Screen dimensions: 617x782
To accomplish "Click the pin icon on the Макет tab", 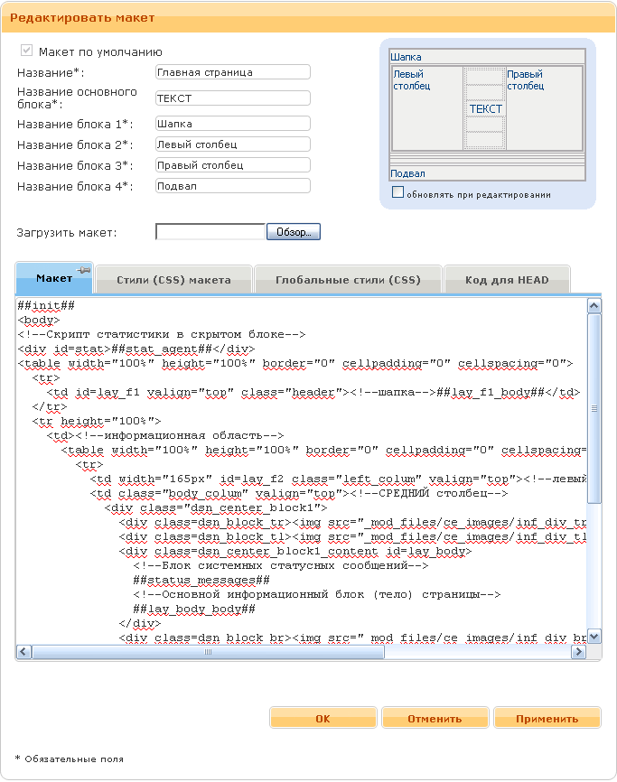I will [84, 270].
